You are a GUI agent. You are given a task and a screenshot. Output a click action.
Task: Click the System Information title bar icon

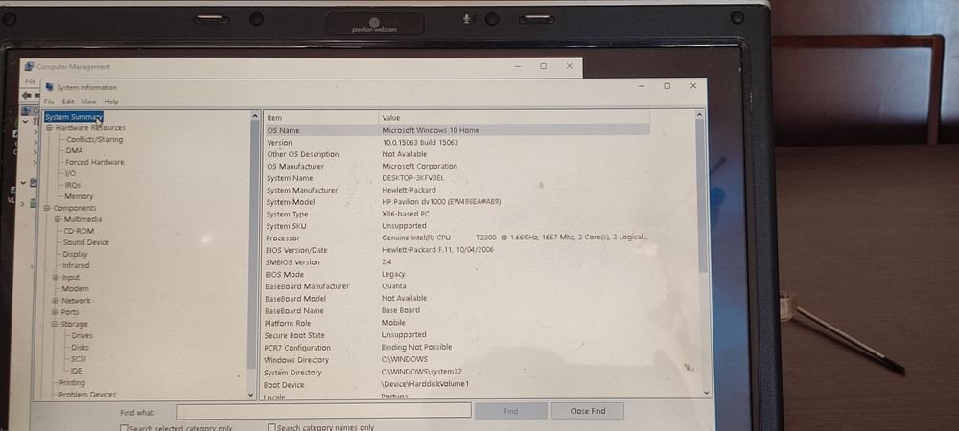tap(50, 87)
